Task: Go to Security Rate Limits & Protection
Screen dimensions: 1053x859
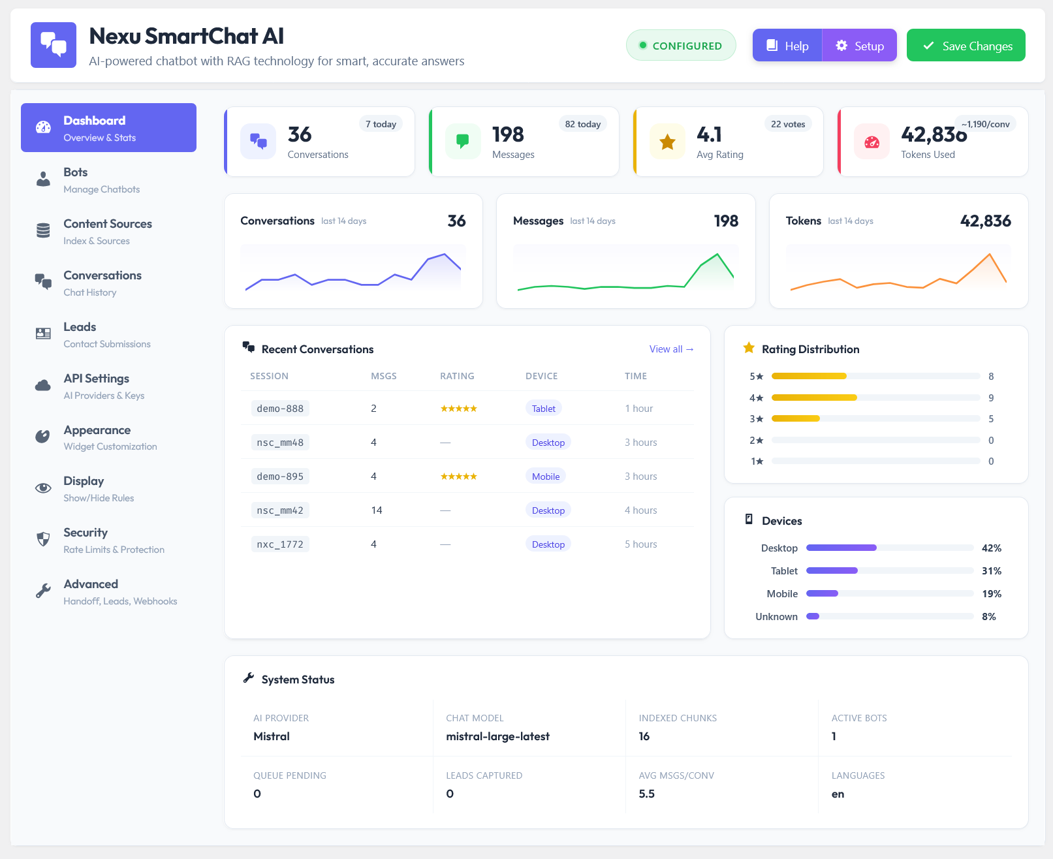Action: [108, 540]
